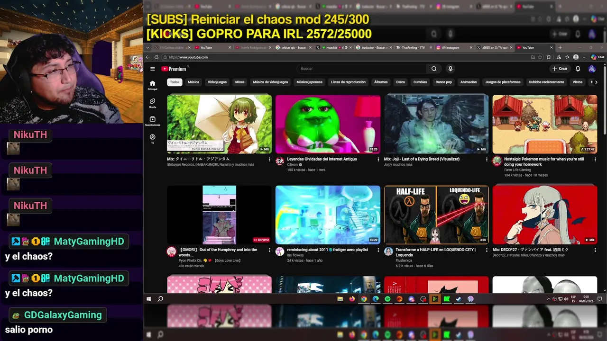
Task: Reload the browser page
Action: coord(156,57)
